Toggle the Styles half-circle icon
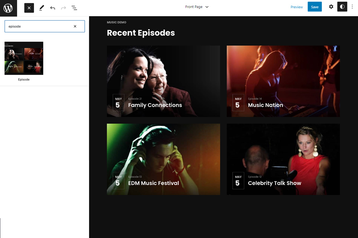 click(x=342, y=7)
